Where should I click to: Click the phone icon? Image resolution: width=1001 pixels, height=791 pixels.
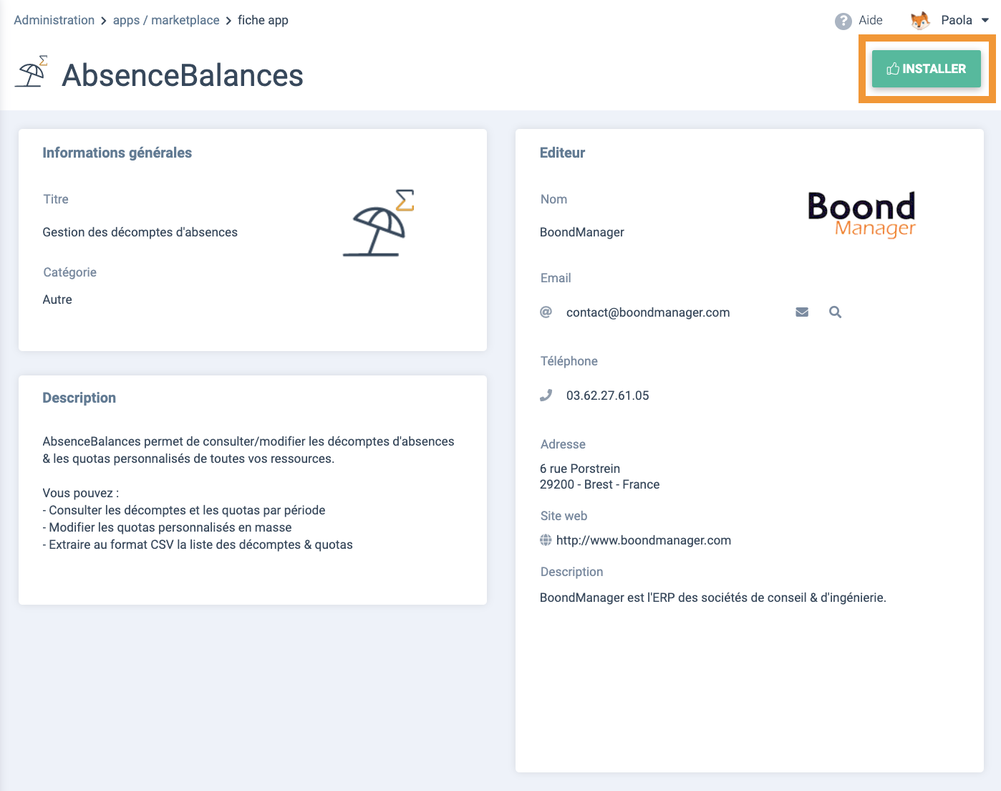point(546,395)
